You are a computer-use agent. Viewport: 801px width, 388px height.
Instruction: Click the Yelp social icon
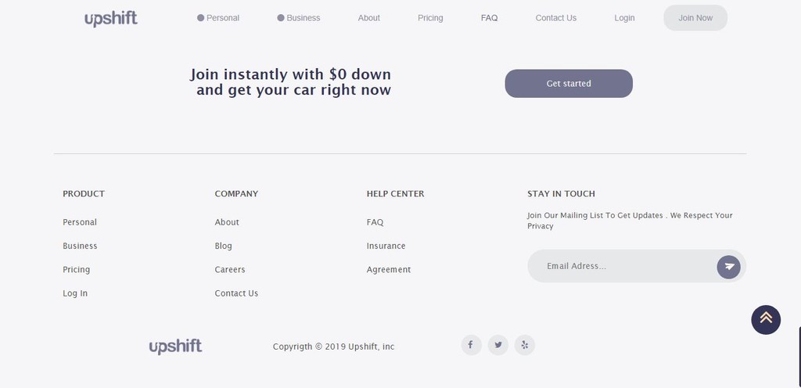click(525, 345)
